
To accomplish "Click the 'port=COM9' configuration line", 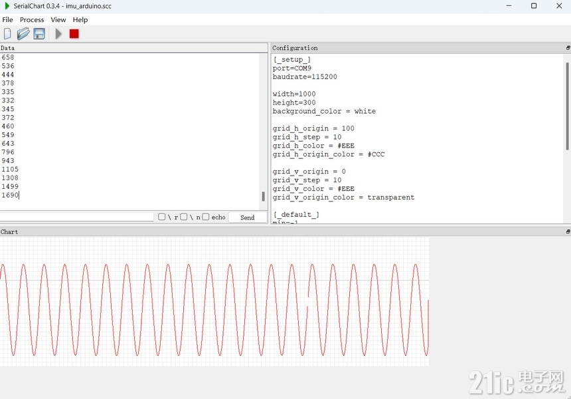I will point(292,68).
